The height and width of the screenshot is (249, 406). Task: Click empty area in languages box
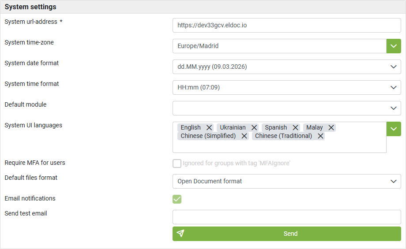point(279,146)
